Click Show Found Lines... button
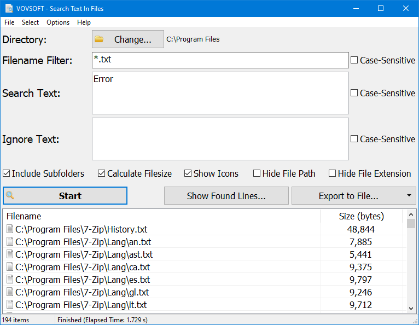This screenshot has height=325, width=419. pyautogui.click(x=226, y=196)
